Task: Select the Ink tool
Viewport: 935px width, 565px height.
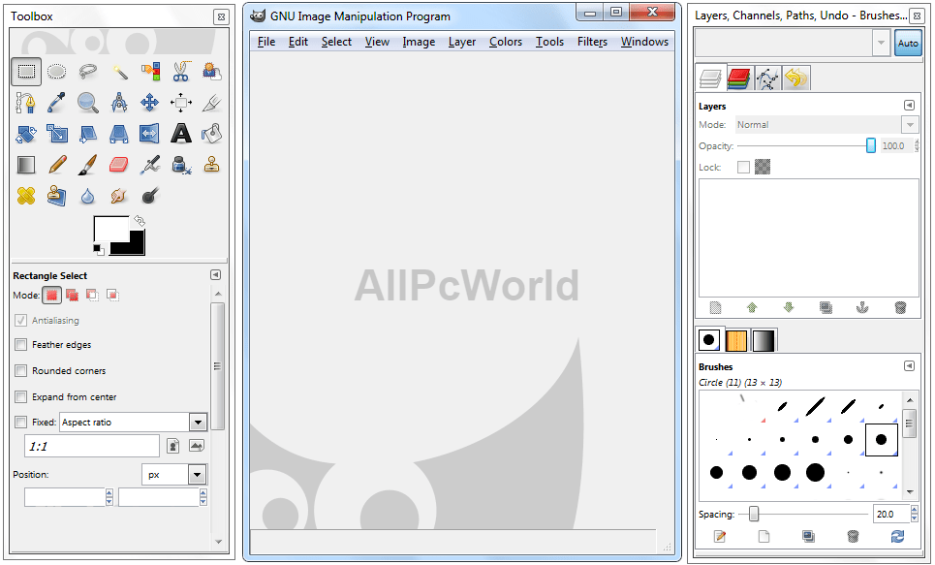Action: (181, 165)
